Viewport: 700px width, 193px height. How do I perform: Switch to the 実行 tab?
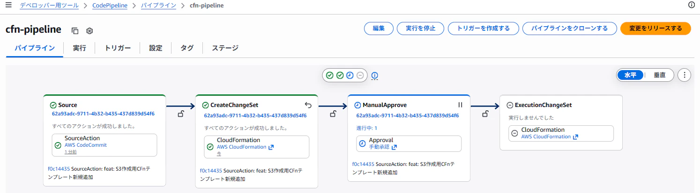79,48
